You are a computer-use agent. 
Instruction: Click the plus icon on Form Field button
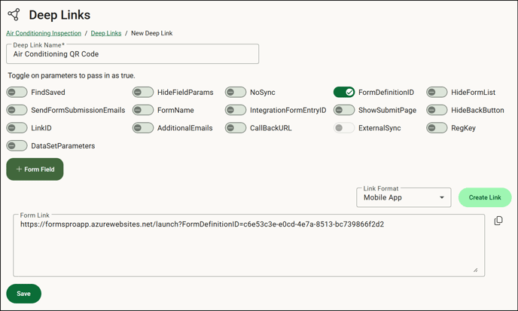[x=19, y=169]
